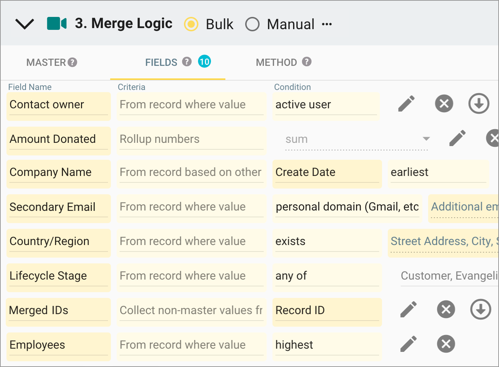This screenshot has width=499, height=367.
Task: Switch to the METHOD tab
Action: 277,62
